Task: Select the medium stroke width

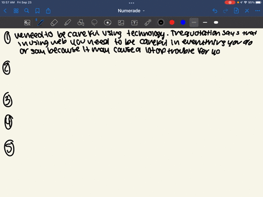Action: (205, 22)
